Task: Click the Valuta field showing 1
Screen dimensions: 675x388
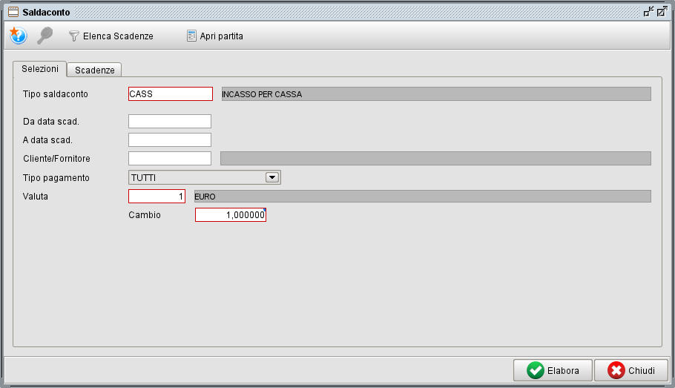Action: coord(157,196)
